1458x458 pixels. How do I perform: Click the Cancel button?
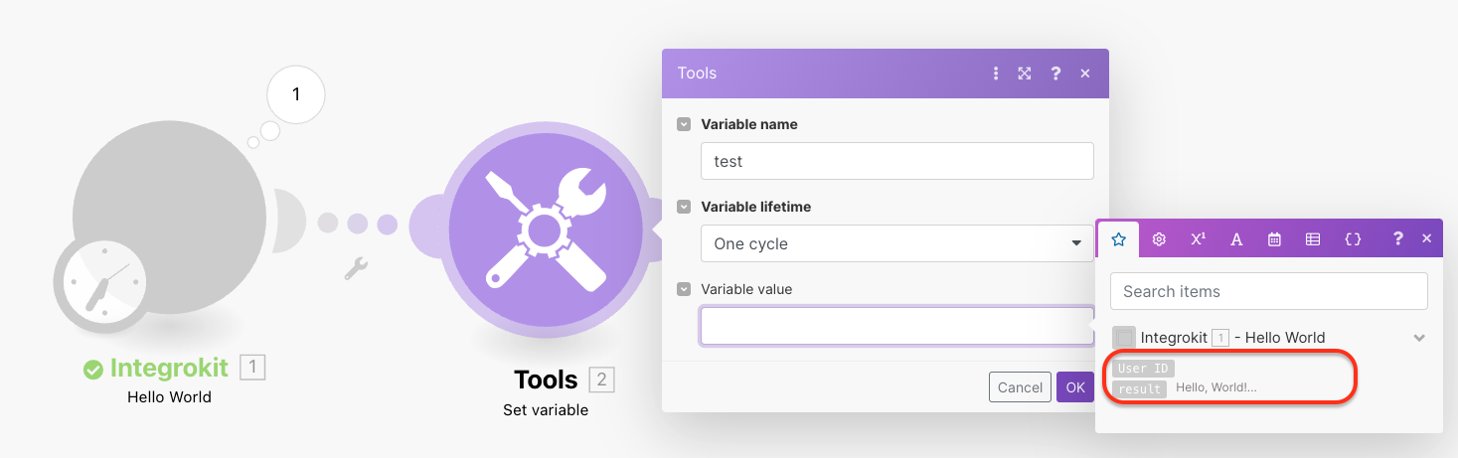click(1020, 387)
